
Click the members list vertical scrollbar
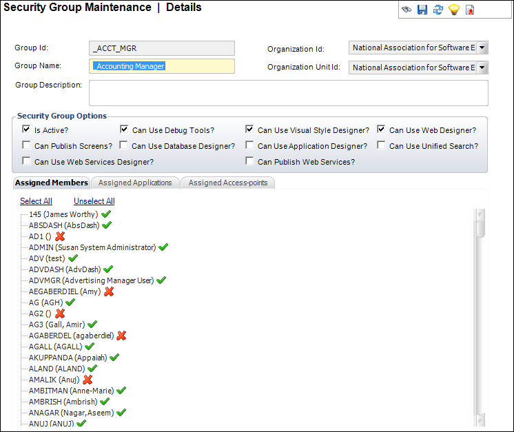tap(480, 317)
